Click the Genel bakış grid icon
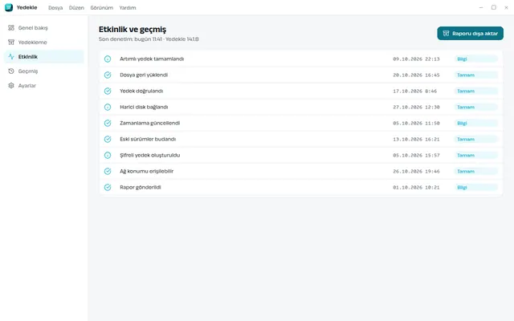This screenshot has width=514, height=321. click(x=11, y=28)
